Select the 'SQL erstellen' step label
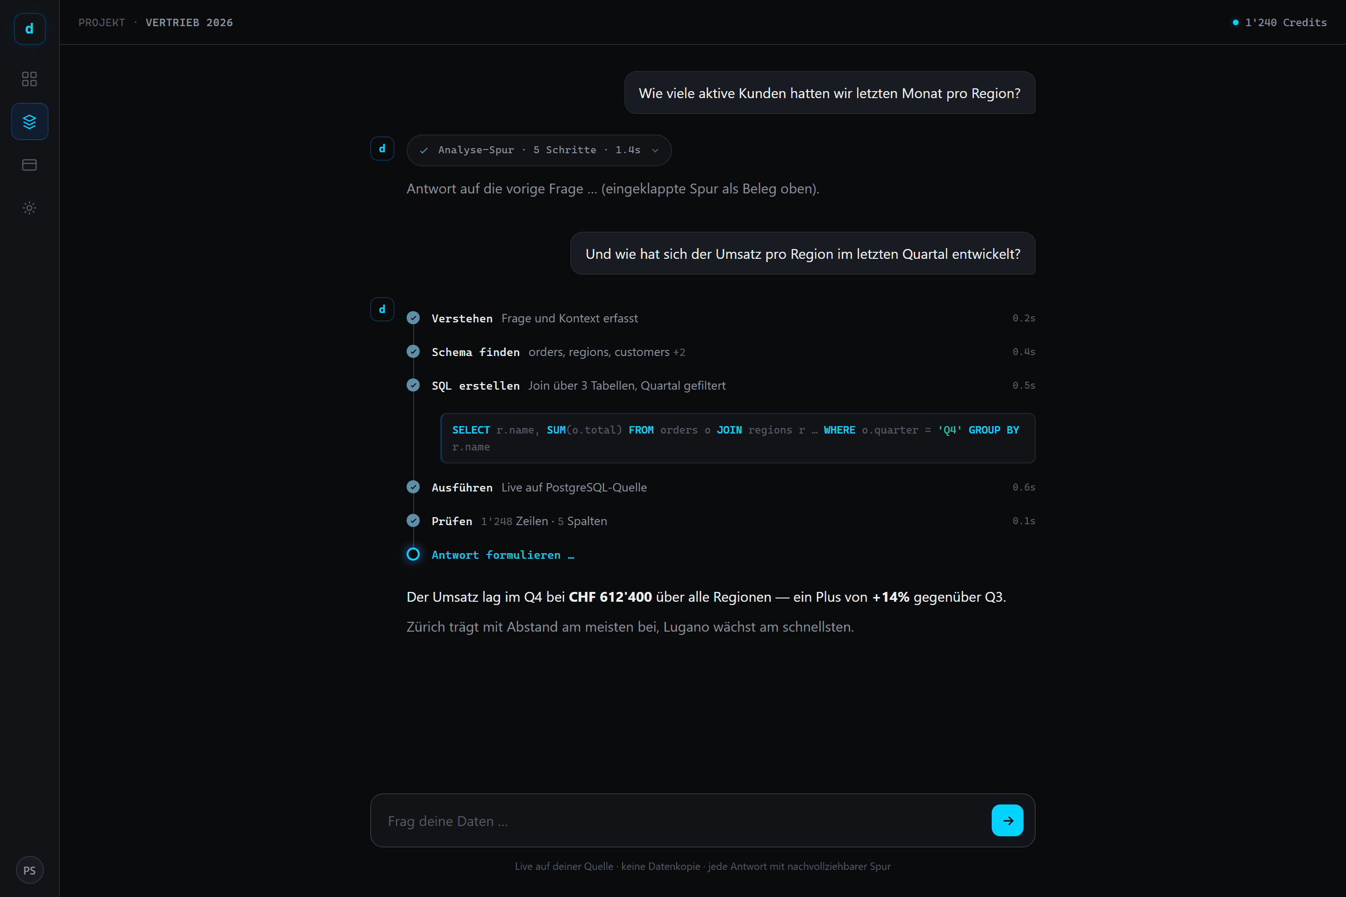1346x897 pixels. point(476,385)
